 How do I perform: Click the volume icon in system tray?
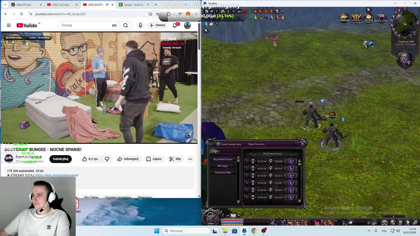point(398,231)
